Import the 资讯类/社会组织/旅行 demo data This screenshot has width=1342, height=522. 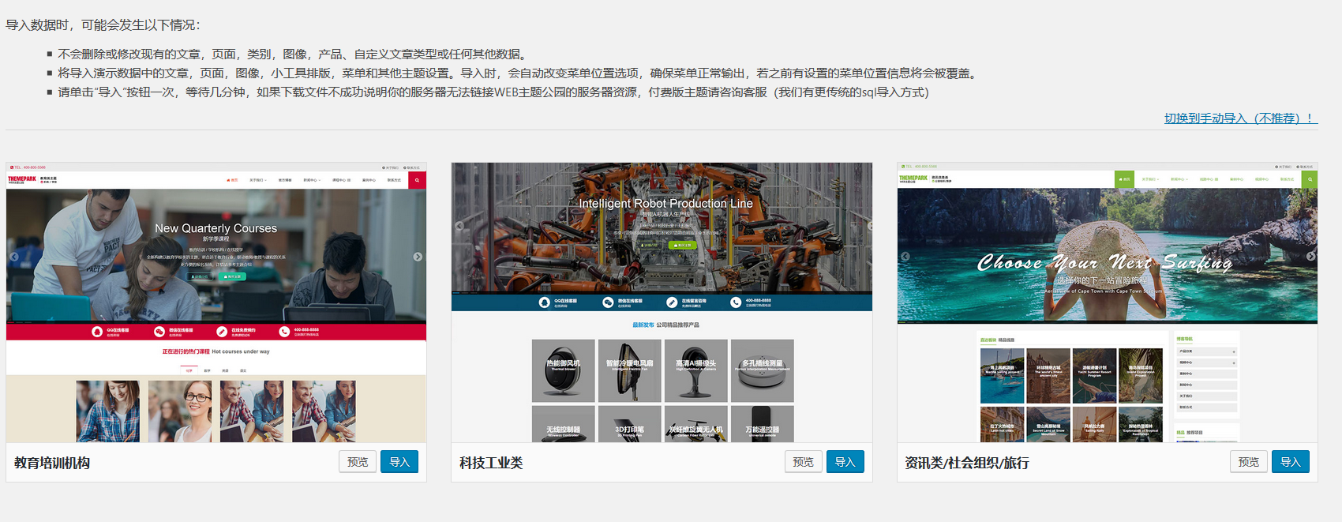click(1291, 462)
